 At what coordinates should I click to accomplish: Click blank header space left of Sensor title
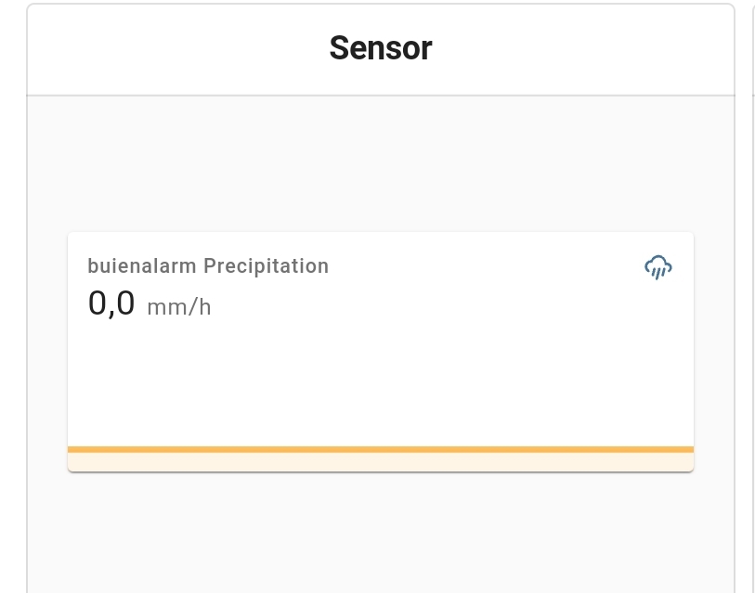tap(167, 48)
